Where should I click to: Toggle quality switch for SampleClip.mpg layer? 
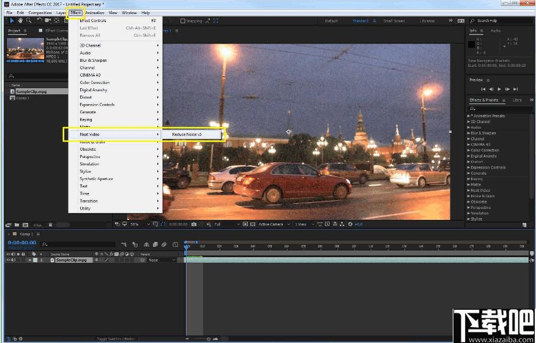point(106,260)
